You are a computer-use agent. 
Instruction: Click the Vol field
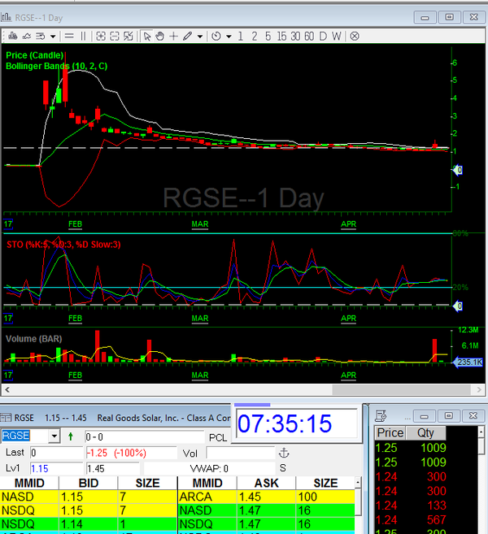point(240,454)
